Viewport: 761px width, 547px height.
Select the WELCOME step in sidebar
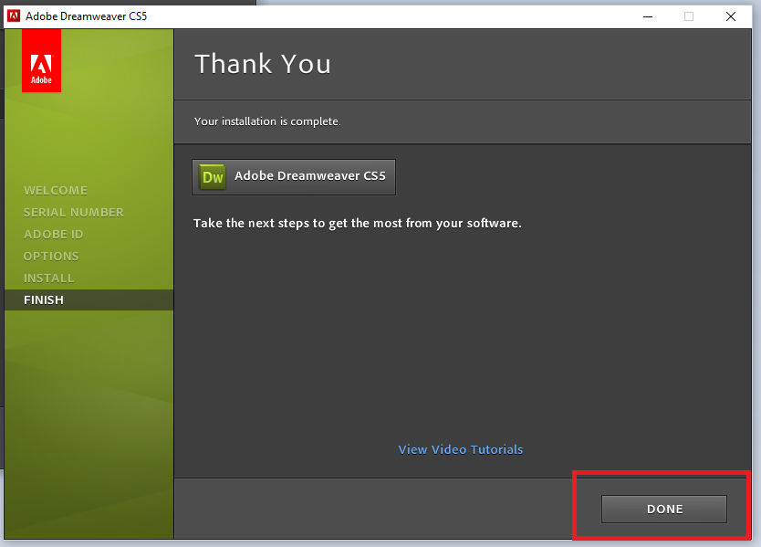pyautogui.click(x=56, y=190)
